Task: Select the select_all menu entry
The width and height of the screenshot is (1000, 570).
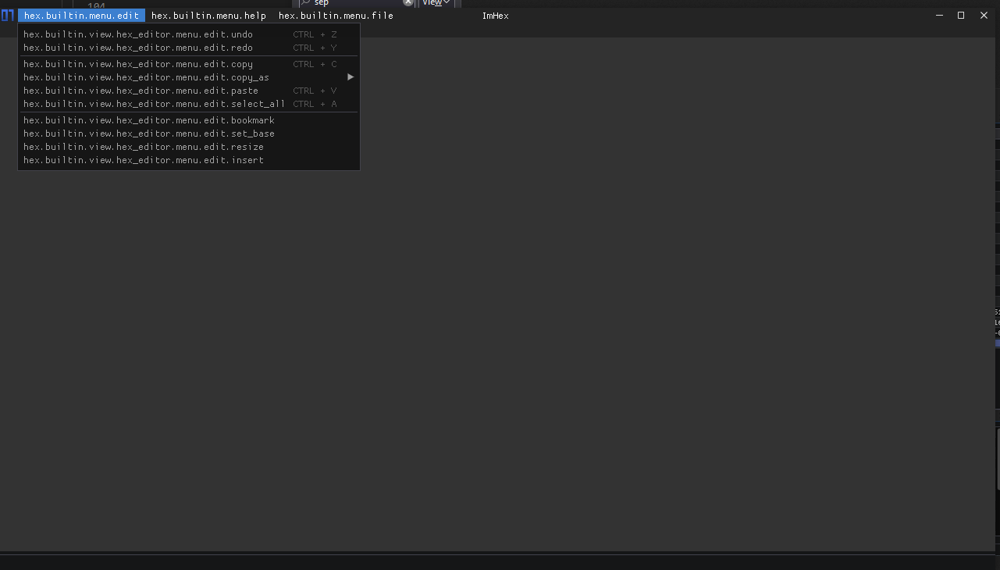Action: pos(153,103)
